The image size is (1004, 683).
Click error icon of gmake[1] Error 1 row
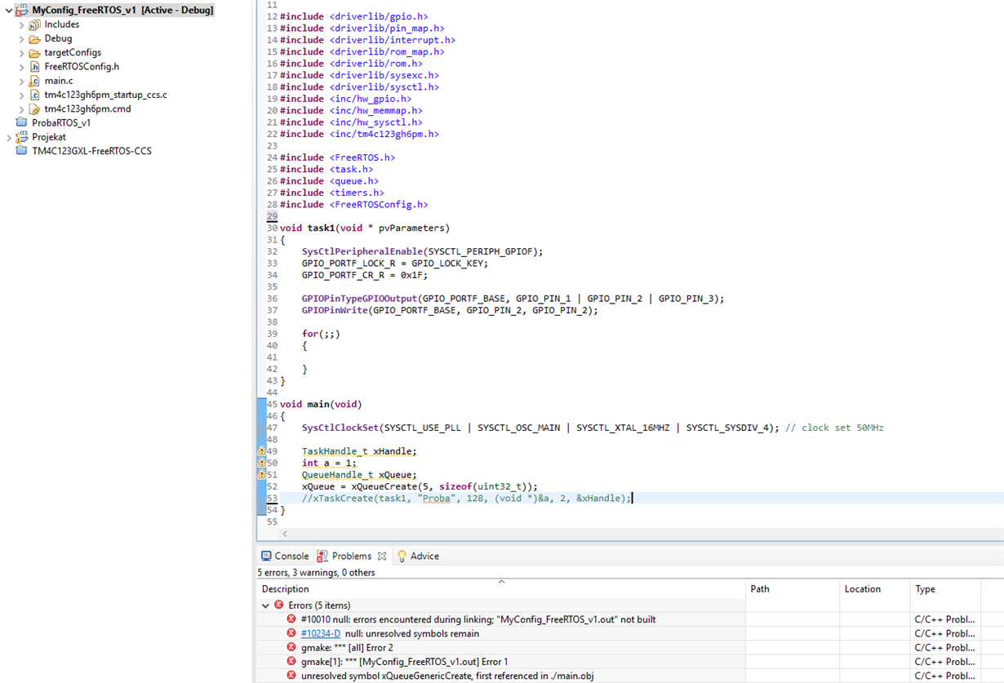tap(291, 662)
